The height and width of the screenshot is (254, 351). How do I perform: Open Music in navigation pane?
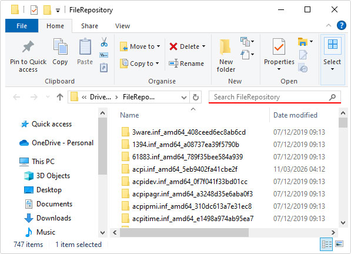coord(40,232)
